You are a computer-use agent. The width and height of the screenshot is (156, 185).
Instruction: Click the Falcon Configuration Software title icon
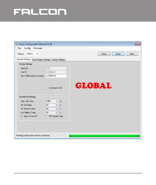pos(17,44)
